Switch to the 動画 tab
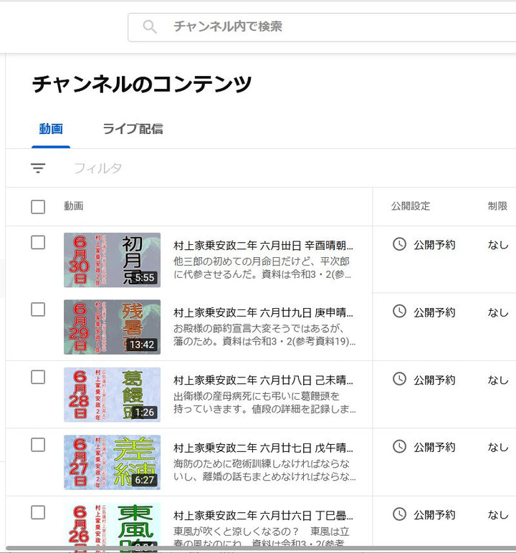This screenshot has width=516, height=553. pos(51,129)
